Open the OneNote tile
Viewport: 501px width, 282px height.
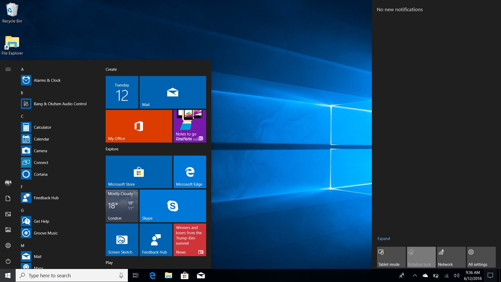[x=190, y=126]
